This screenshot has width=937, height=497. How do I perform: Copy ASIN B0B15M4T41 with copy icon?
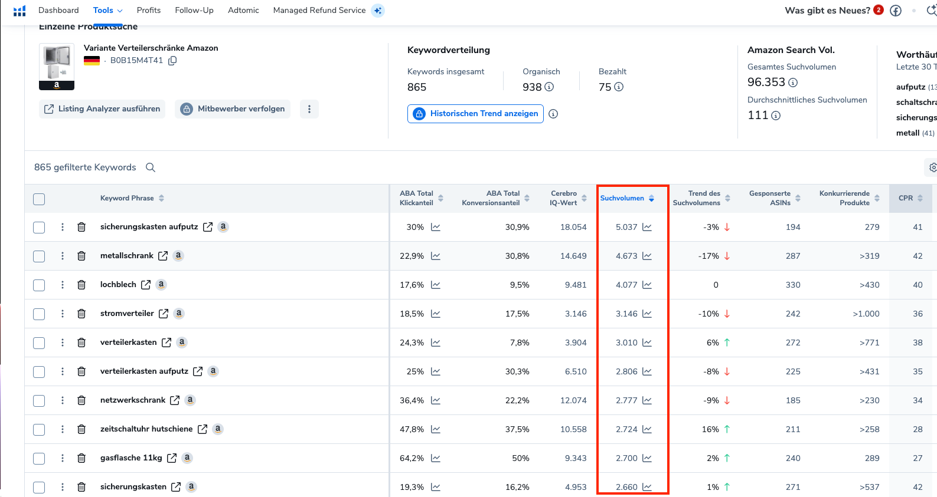[x=172, y=61]
